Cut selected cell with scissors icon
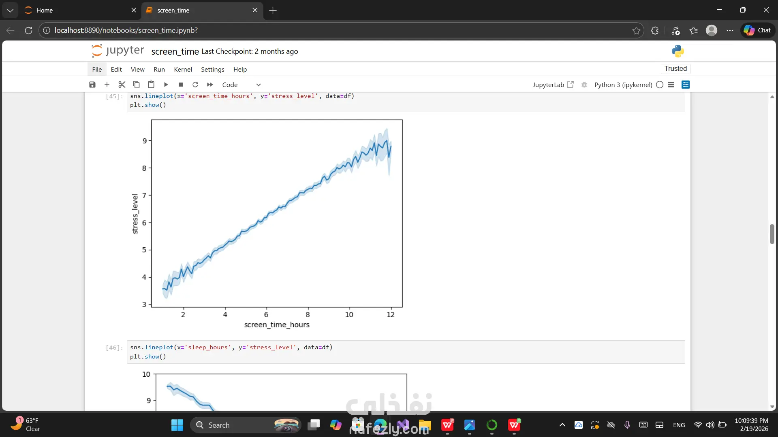778x437 pixels. (x=122, y=85)
